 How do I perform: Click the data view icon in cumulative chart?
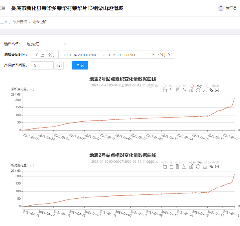tap(178, 90)
